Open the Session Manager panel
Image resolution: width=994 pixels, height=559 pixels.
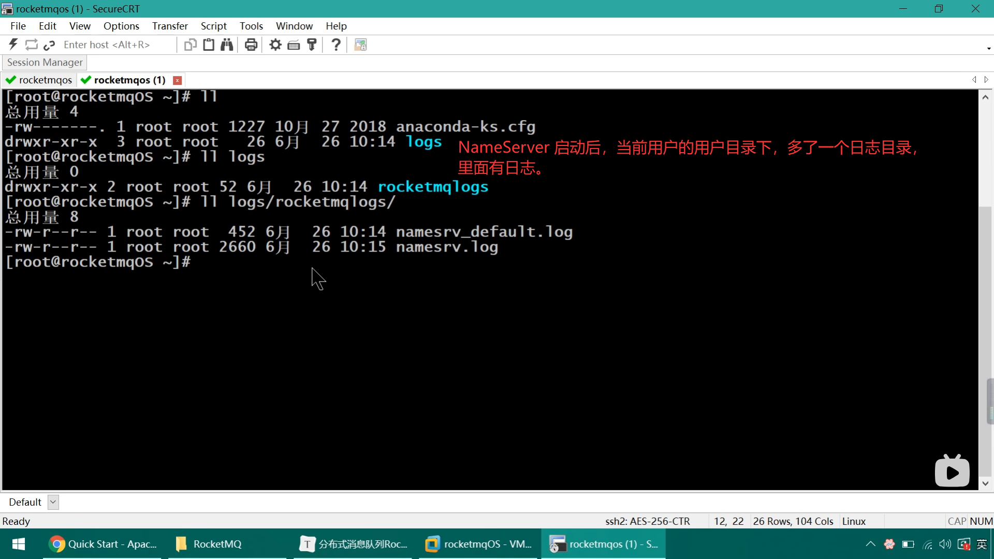[45, 62]
